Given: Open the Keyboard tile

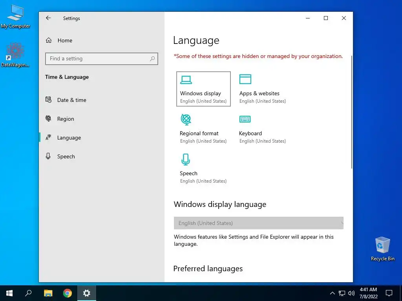Looking at the screenshot, I should click(x=263, y=129).
